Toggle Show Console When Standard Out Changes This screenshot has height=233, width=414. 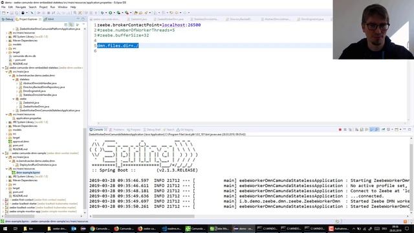tap(372, 129)
